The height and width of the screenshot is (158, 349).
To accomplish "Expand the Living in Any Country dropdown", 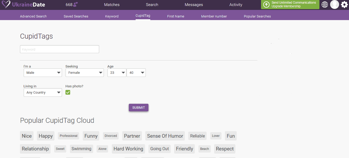I will pos(43,93).
